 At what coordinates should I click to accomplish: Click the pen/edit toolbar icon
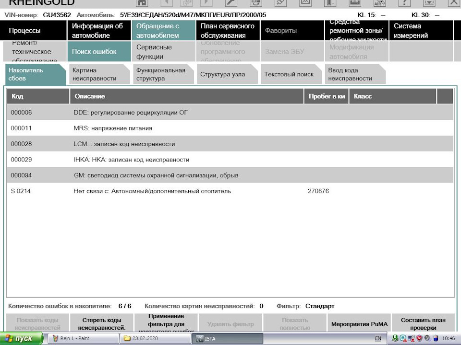[280, 3]
